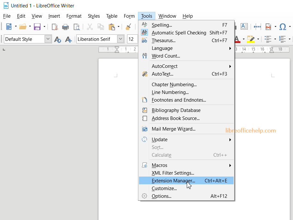Open the bullet list style dropdown arrow
The image size is (293, 220).
click(275, 39)
